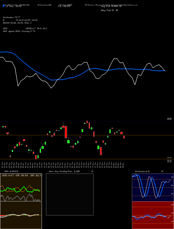Viewport: 174px width, 229px height.
Task: Click the 'SI 14/3: 45.83 / 45.26' reading
Action: [27, 20]
